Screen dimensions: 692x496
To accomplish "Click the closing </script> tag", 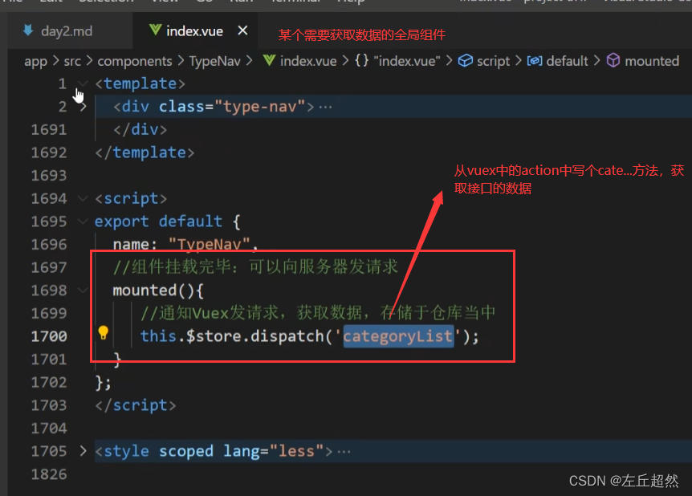I will point(136,405).
